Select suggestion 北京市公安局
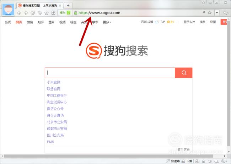Image resolution: width=231 pixels, height=164 pixels. pyautogui.click(x=57, y=122)
